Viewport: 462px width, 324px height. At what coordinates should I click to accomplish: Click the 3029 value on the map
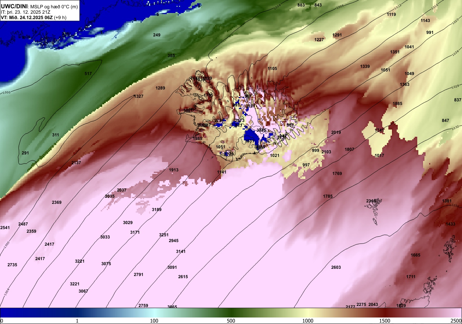[x=128, y=223]
